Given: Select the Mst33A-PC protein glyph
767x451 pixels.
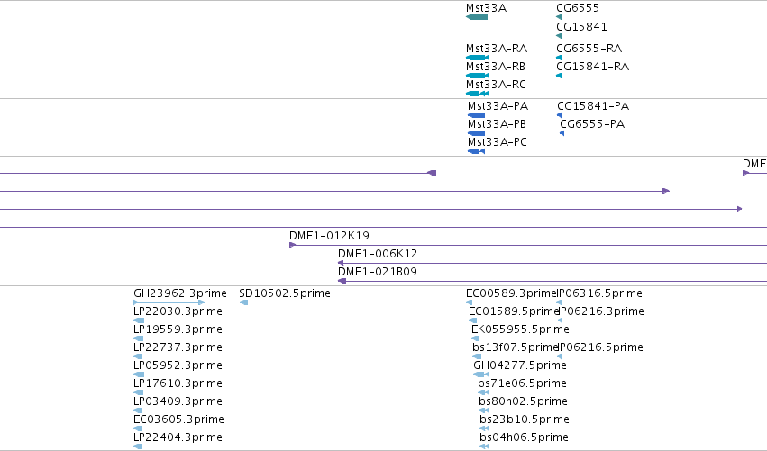Looking at the screenshot, I should [477, 151].
